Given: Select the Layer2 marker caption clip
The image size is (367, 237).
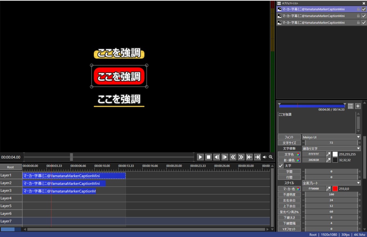Looking at the screenshot, I should click(x=64, y=183).
